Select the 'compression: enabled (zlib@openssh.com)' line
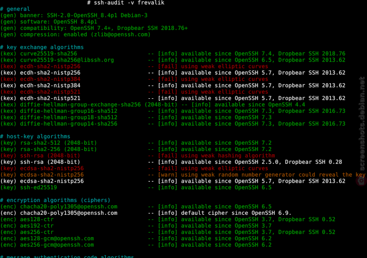The height and width of the screenshot is (258, 367). point(85,34)
